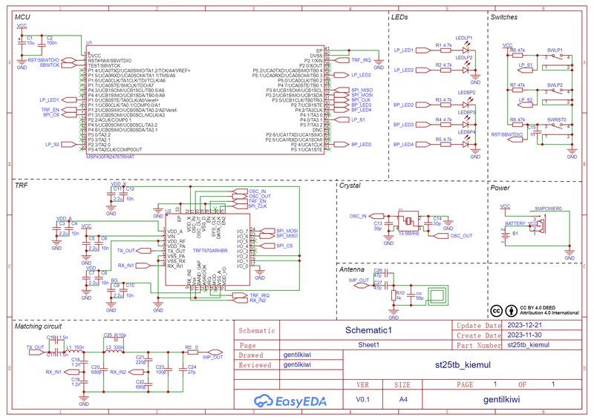
Task: Click "gentilkiwi" beside the Reviewed field
Action: point(297,364)
